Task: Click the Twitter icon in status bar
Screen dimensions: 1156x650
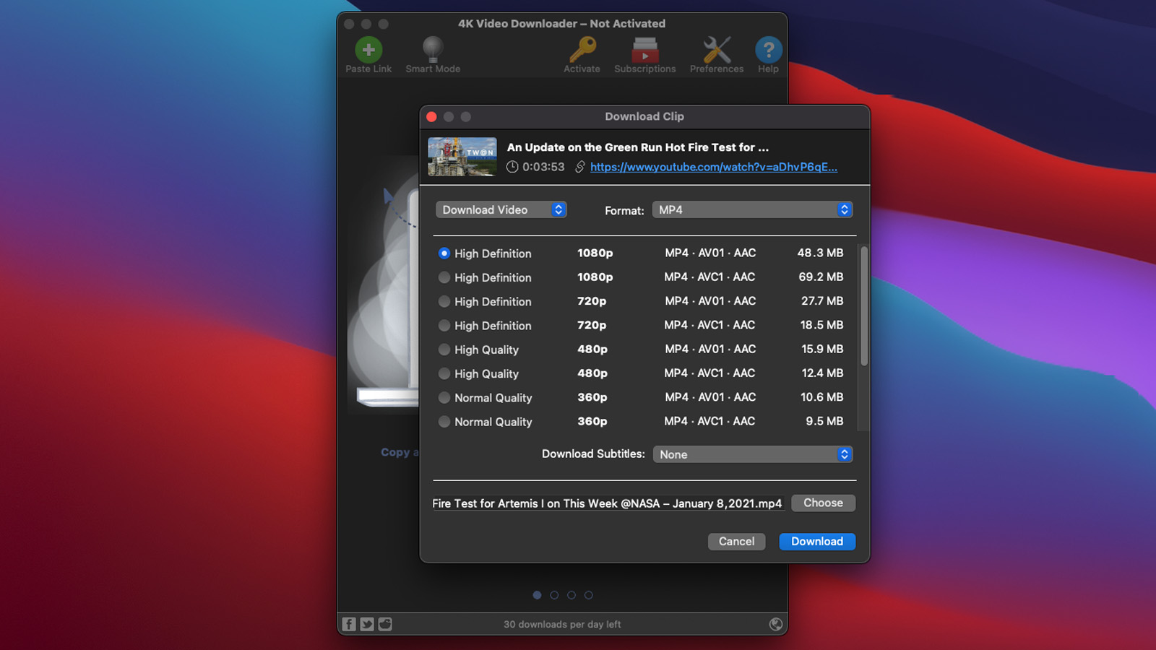Action: pyautogui.click(x=367, y=624)
